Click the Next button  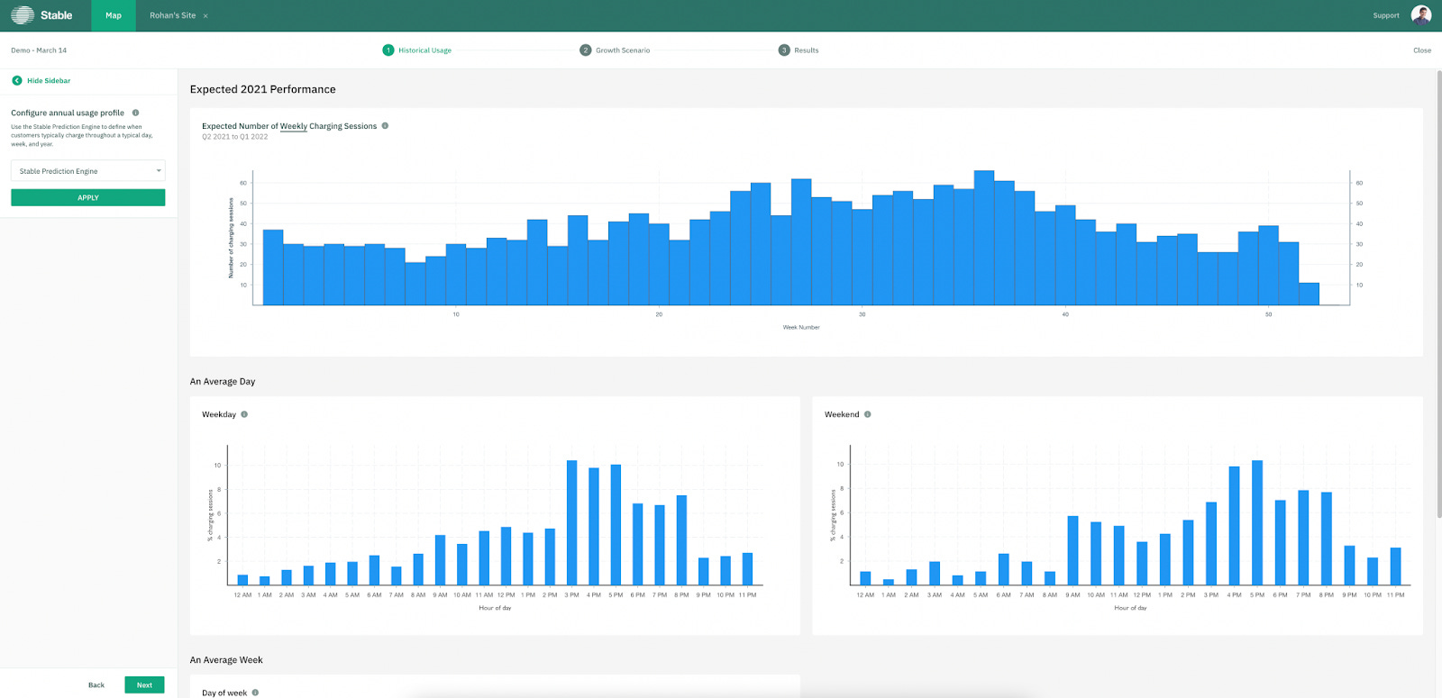144,685
